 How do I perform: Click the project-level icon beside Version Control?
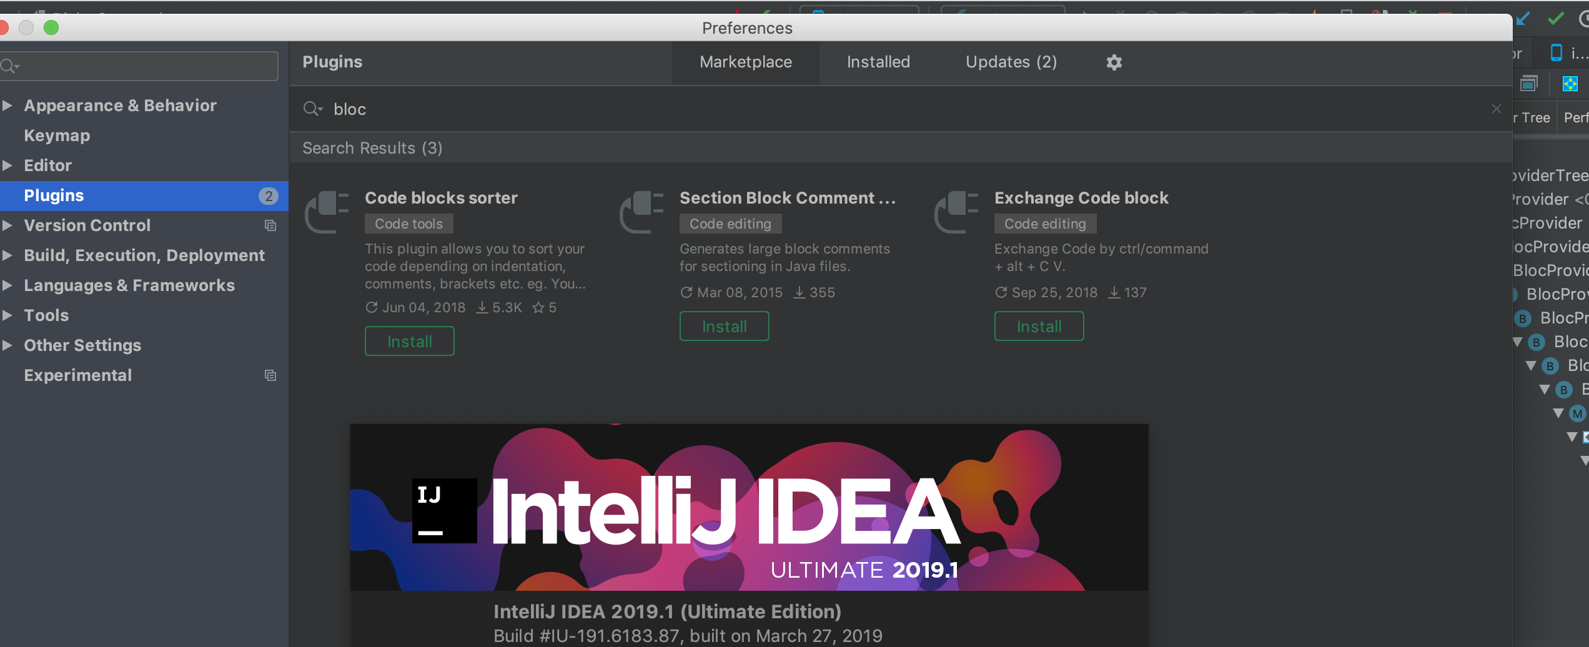tap(270, 225)
